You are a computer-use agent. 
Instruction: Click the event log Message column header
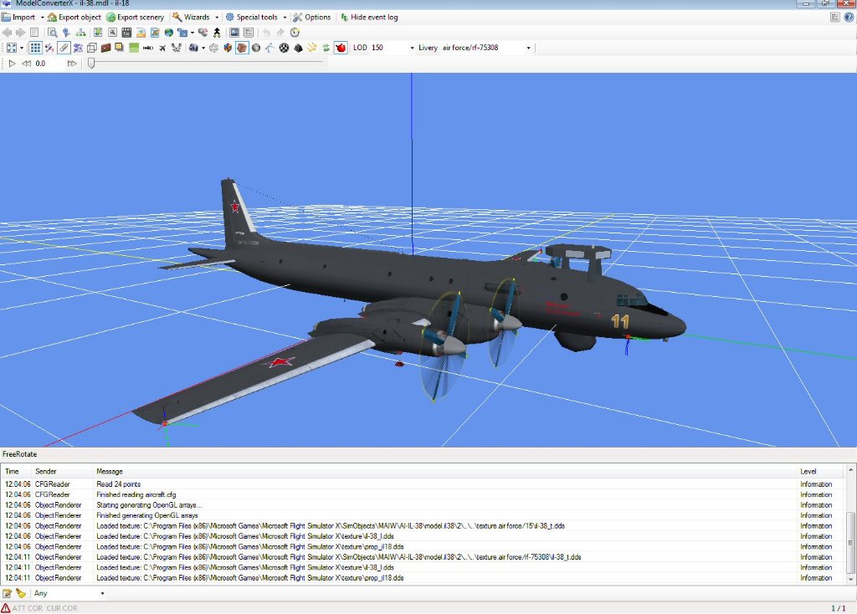pos(445,472)
